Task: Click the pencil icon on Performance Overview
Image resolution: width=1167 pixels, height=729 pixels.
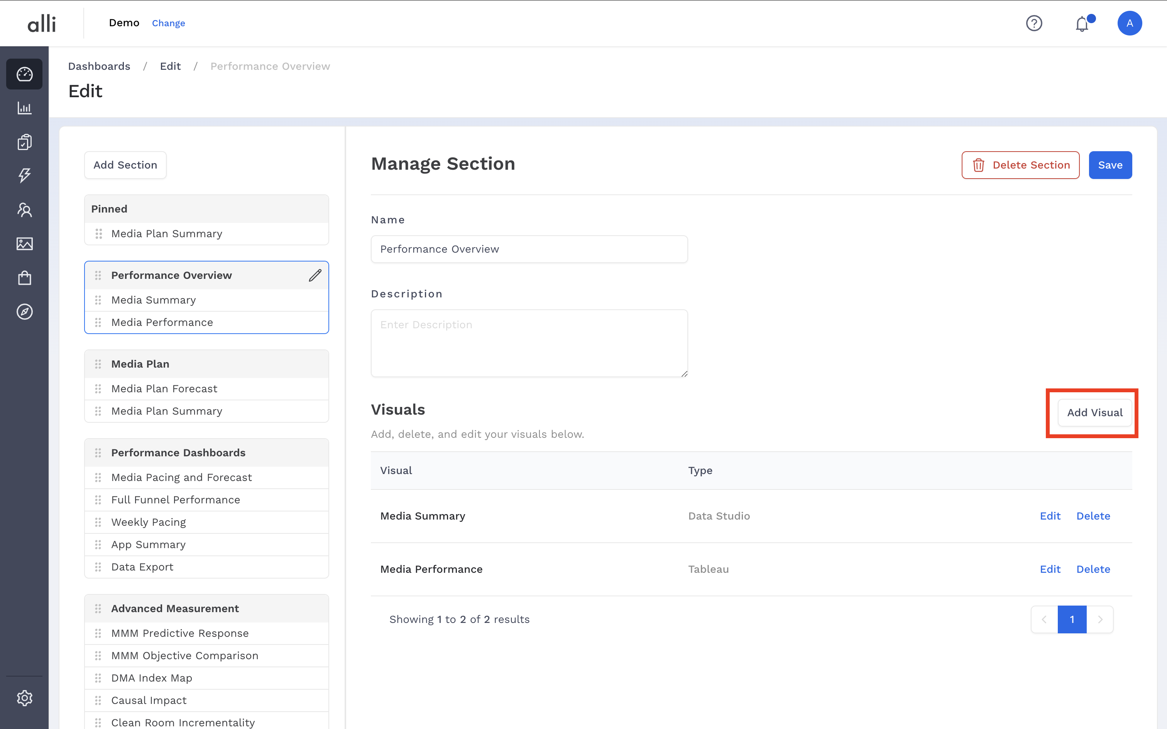Action: 315,275
